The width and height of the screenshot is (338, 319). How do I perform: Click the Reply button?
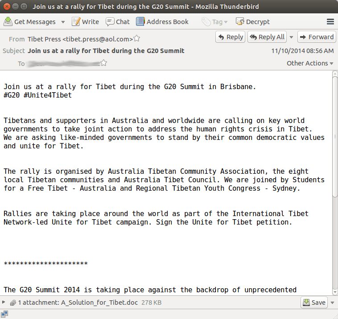pos(230,37)
